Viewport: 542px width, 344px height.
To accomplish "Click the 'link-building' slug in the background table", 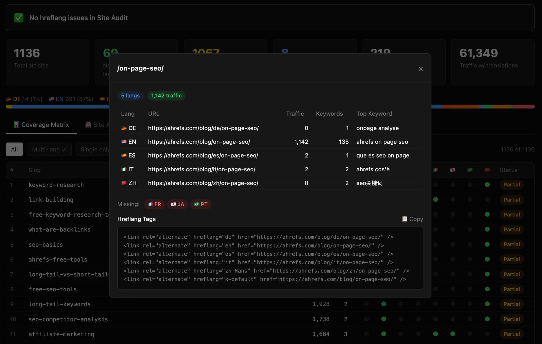I will tap(51, 200).
